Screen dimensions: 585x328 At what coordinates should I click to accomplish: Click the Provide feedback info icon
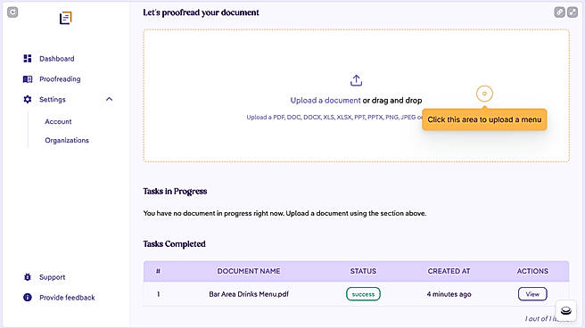coord(28,298)
